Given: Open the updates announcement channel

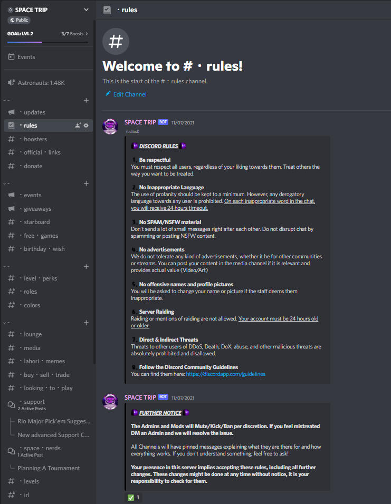Looking at the screenshot, I should (x=48, y=112).
